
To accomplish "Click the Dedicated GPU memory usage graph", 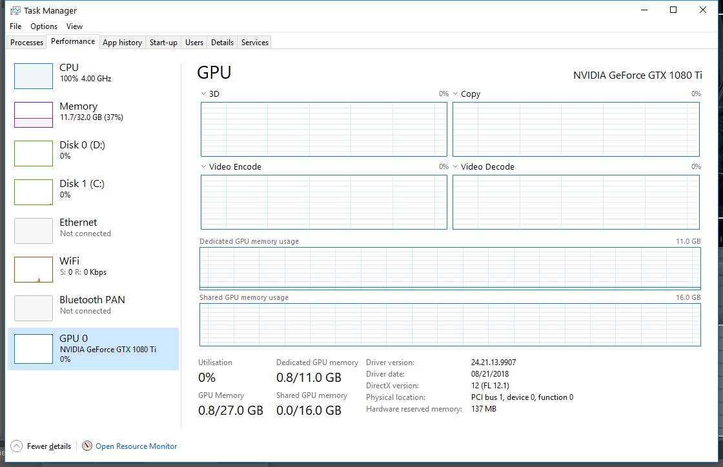I will (450, 268).
